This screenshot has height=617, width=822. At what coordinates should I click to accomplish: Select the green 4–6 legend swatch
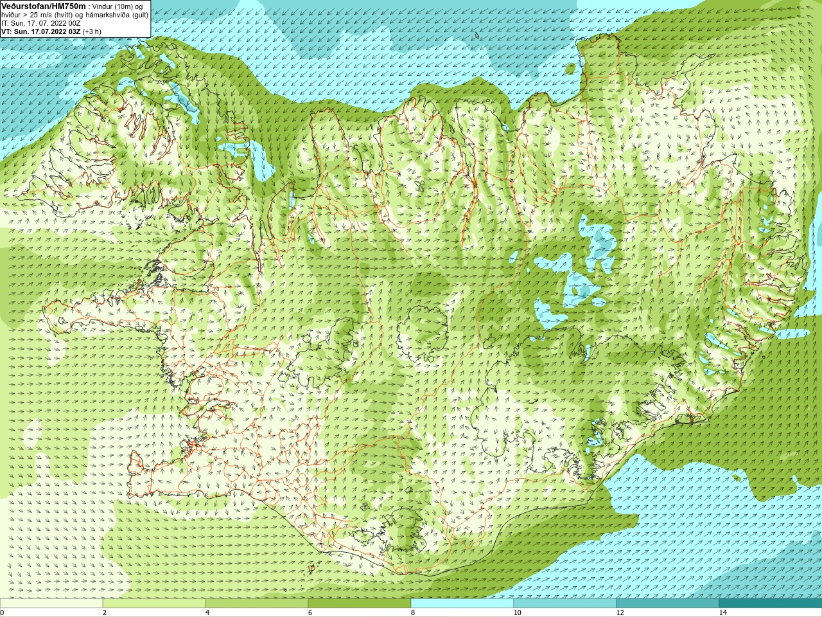tap(257, 604)
